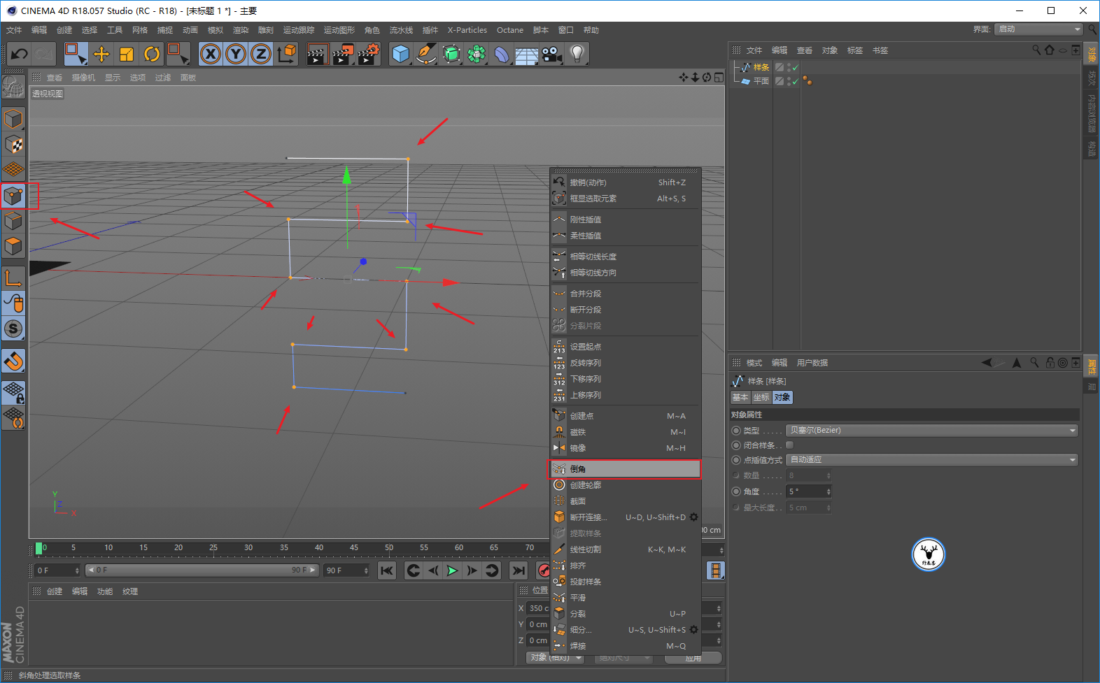Click the Undo arrow icon

pos(19,54)
